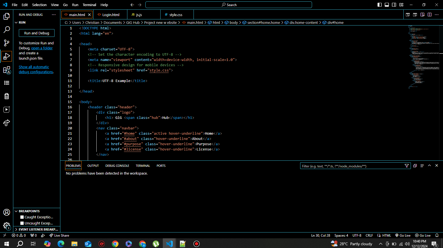
Task: Open the Terminal menu
Action: click(x=89, y=5)
